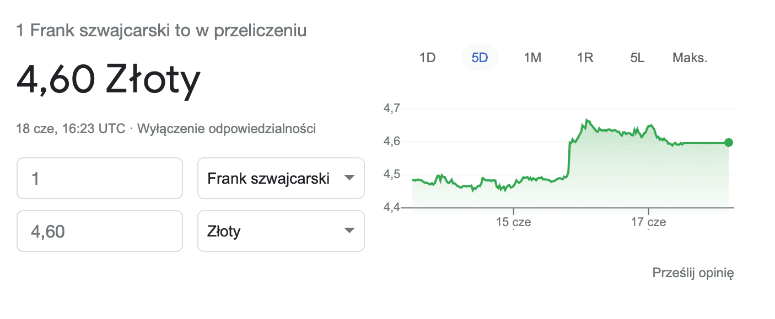Click the Prześlij opinię feedback link
This screenshot has width=775, height=319.
point(693,273)
